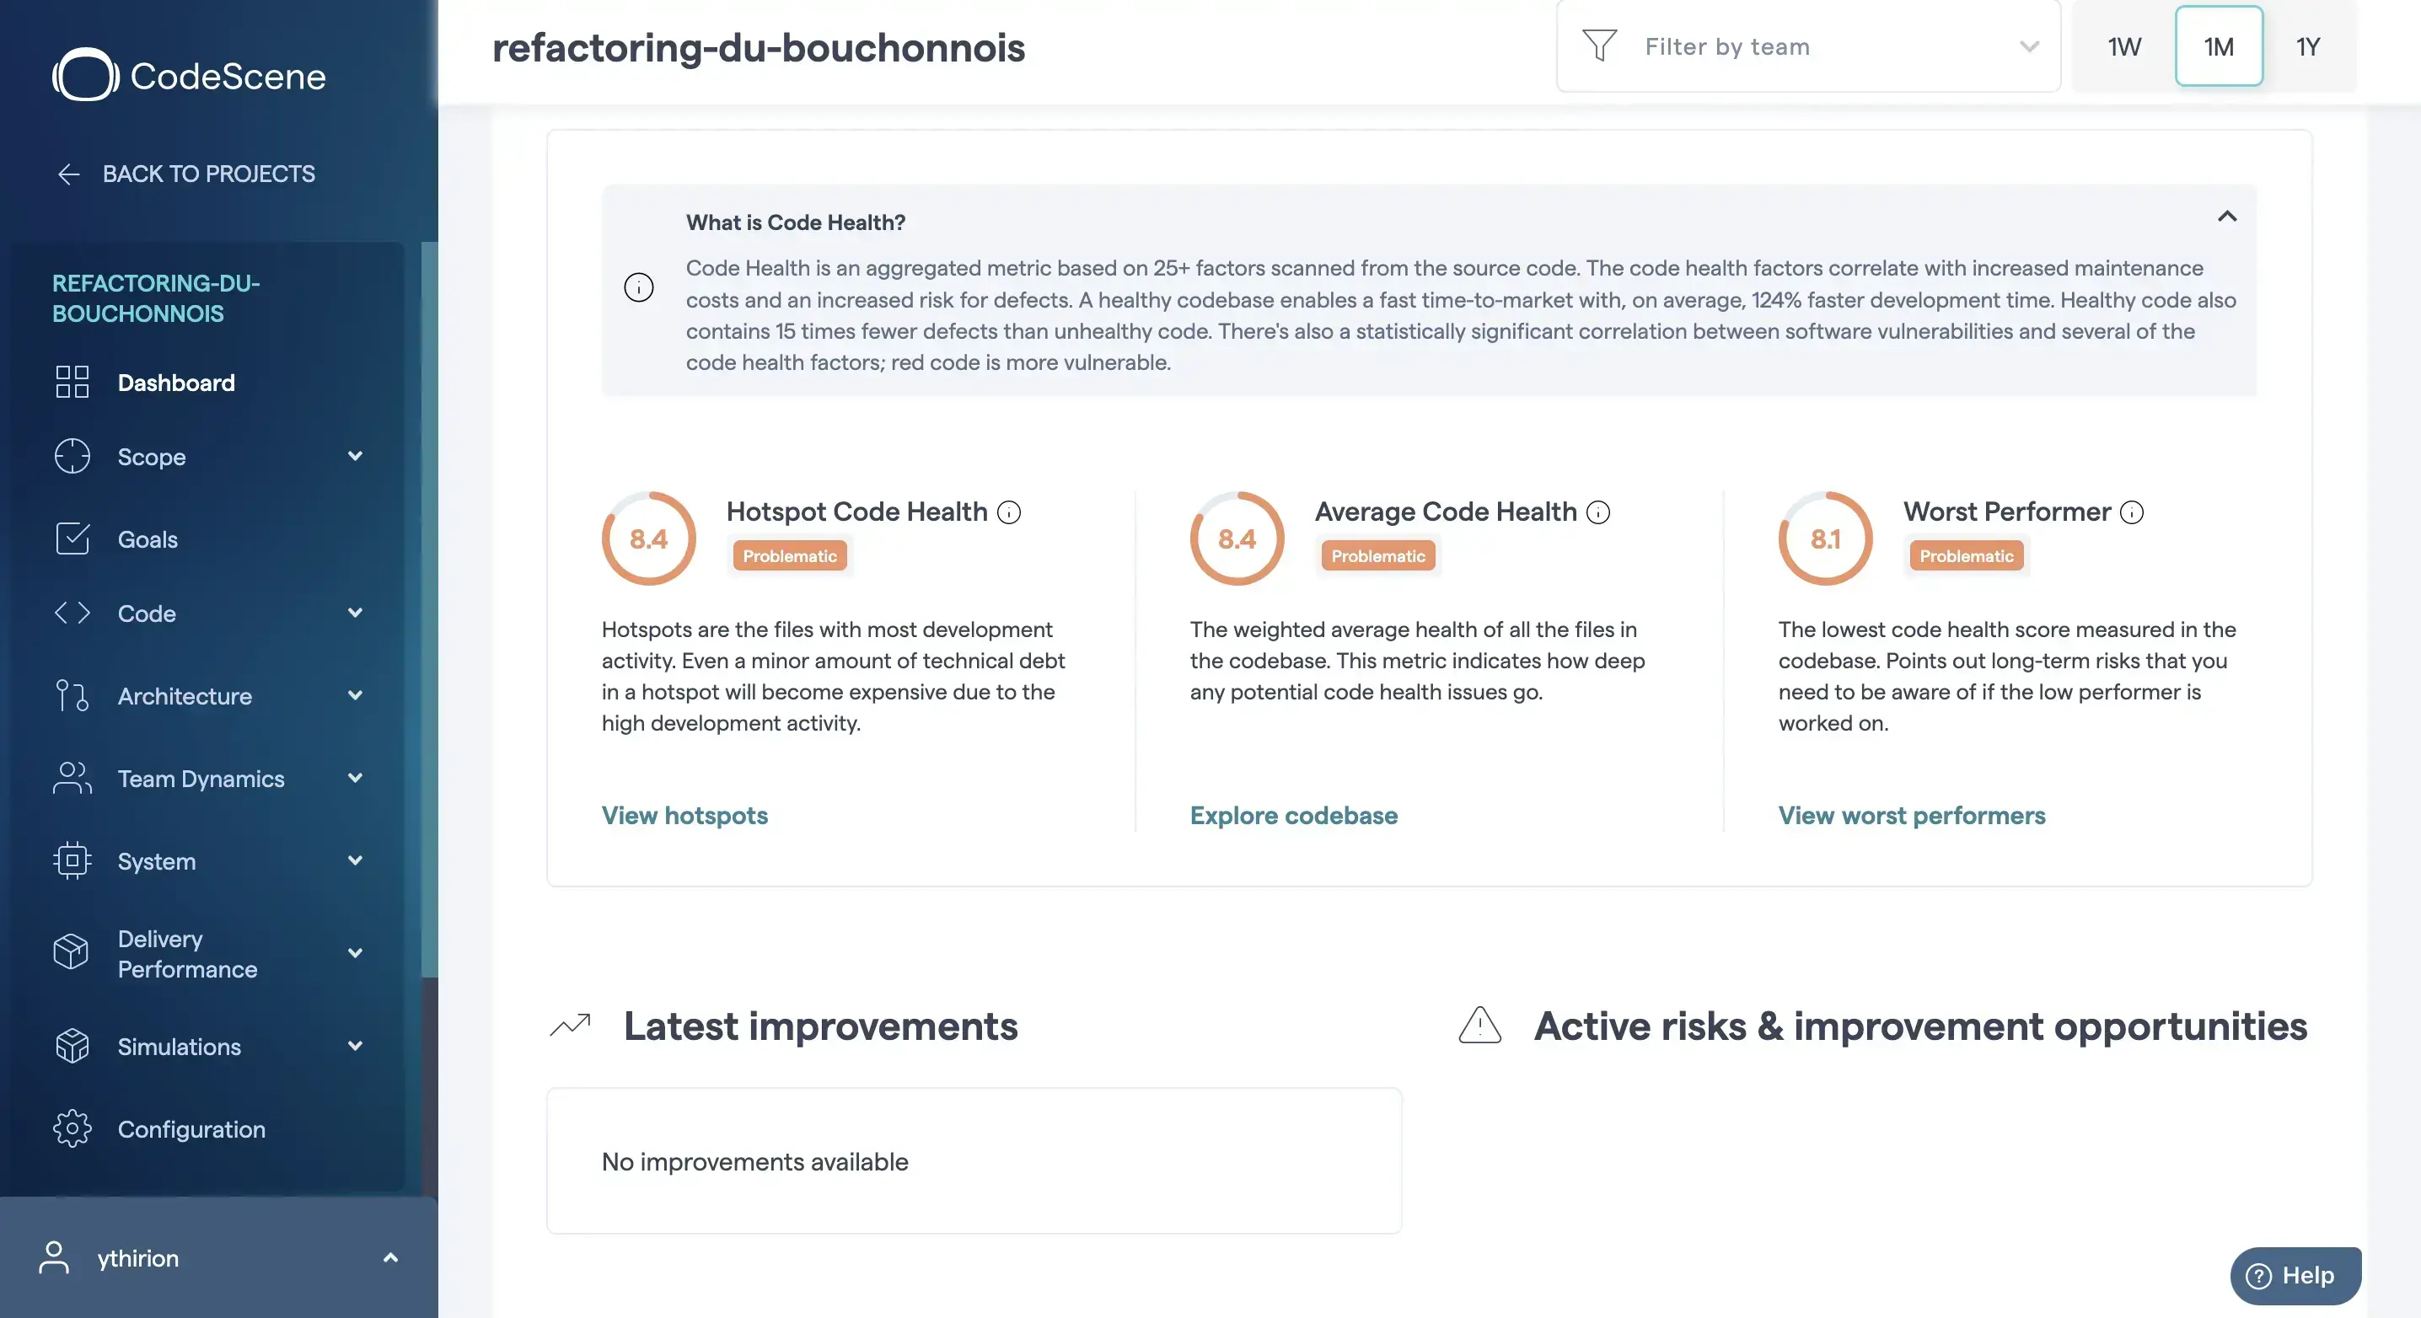Click the View hotspots link

[x=684, y=814]
